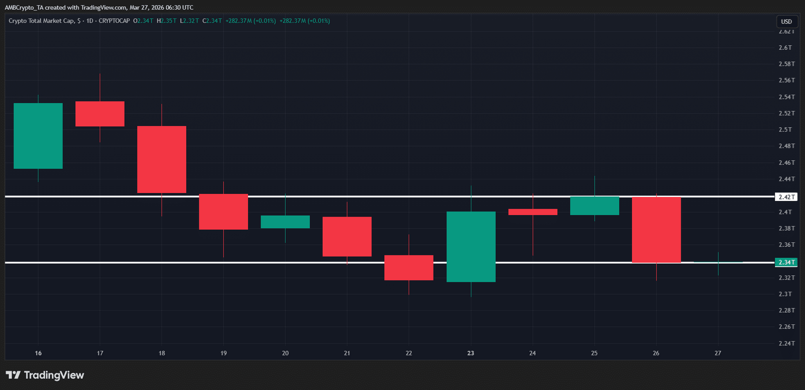The height and width of the screenshot is (390, 805).
Task: Click the 16 date label on time axis
Action: 38,353
